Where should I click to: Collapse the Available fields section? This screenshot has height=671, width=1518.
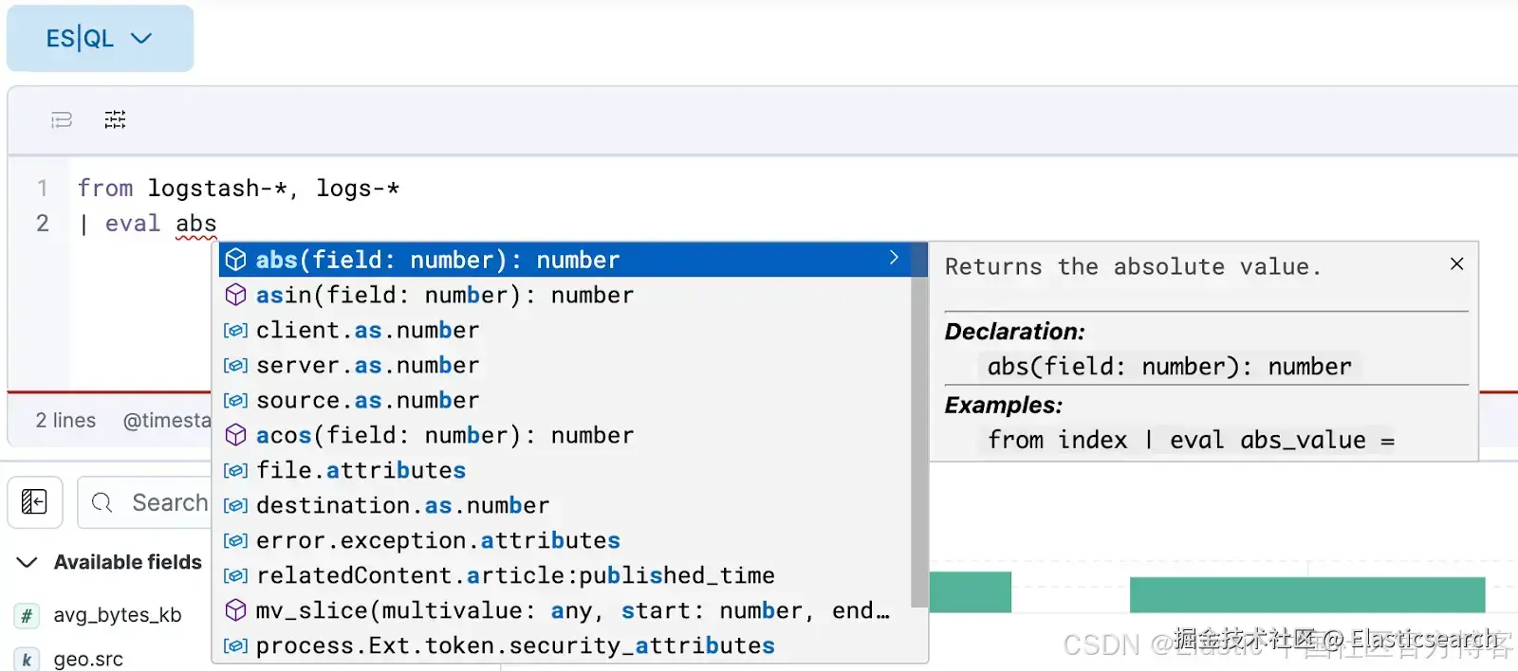tap(28, 562)
